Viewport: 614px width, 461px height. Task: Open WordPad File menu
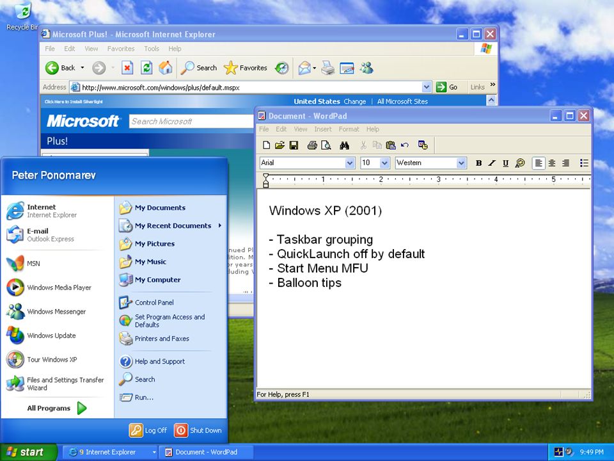(x=264, y=129)
